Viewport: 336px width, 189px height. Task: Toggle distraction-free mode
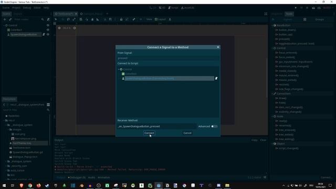click(266, 14)
